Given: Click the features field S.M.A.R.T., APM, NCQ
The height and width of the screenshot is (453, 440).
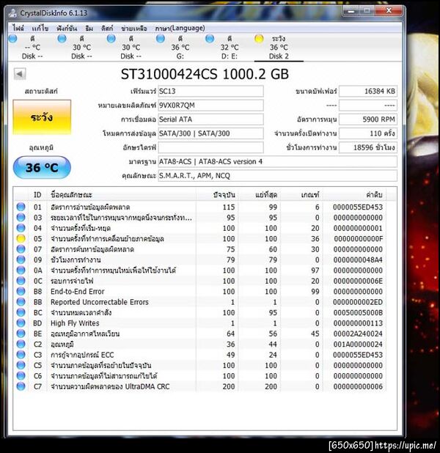Looking at the screenshot, I should coord(277,176).
